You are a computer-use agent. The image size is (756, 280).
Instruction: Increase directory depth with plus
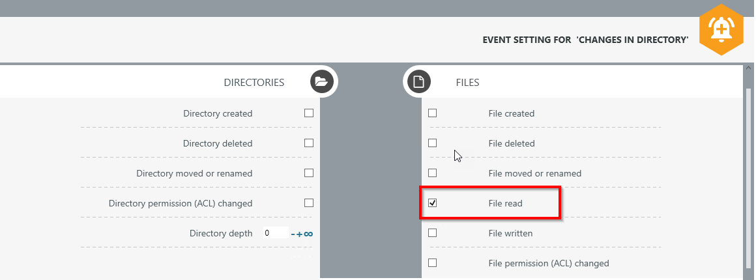[300, 234]
